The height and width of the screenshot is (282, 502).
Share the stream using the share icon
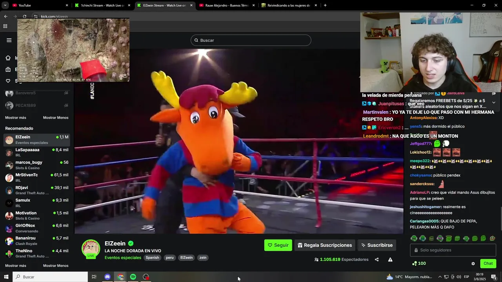[x=376, y=259]
